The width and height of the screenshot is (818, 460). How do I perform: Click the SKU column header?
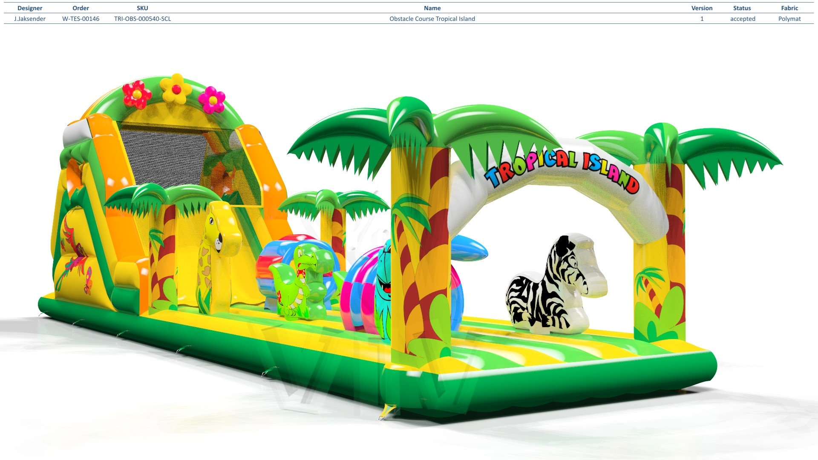click(142, 8)
